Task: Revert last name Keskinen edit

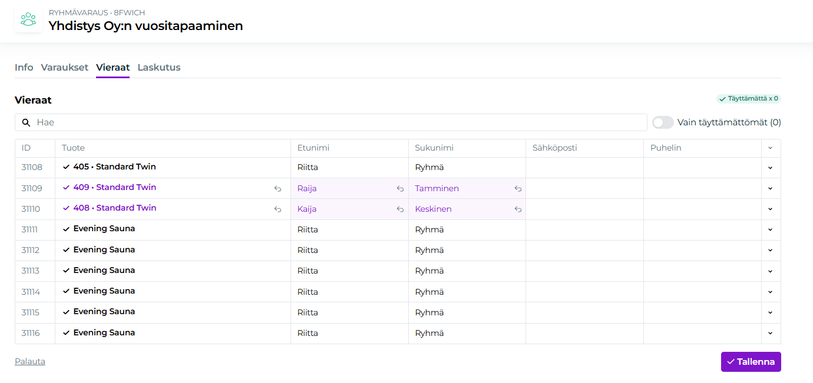Action: [x=518, y=209]
